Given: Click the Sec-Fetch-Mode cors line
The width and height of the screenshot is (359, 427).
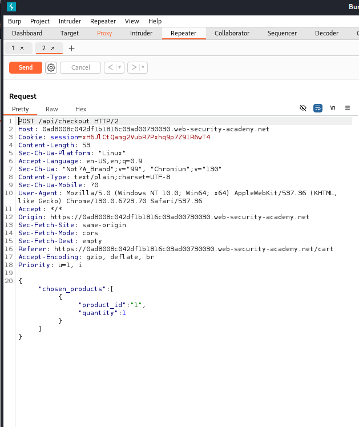Looking at the screenshot, I should click(58, 233).
